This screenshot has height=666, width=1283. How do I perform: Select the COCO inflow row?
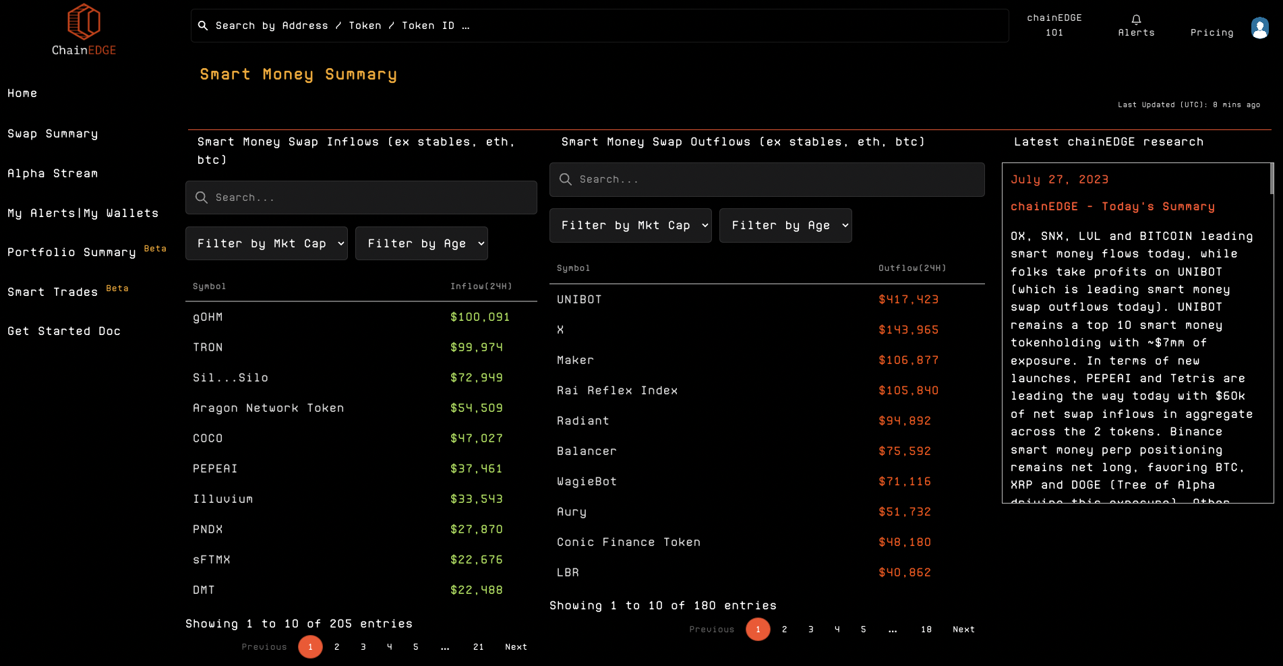[361, 438]
